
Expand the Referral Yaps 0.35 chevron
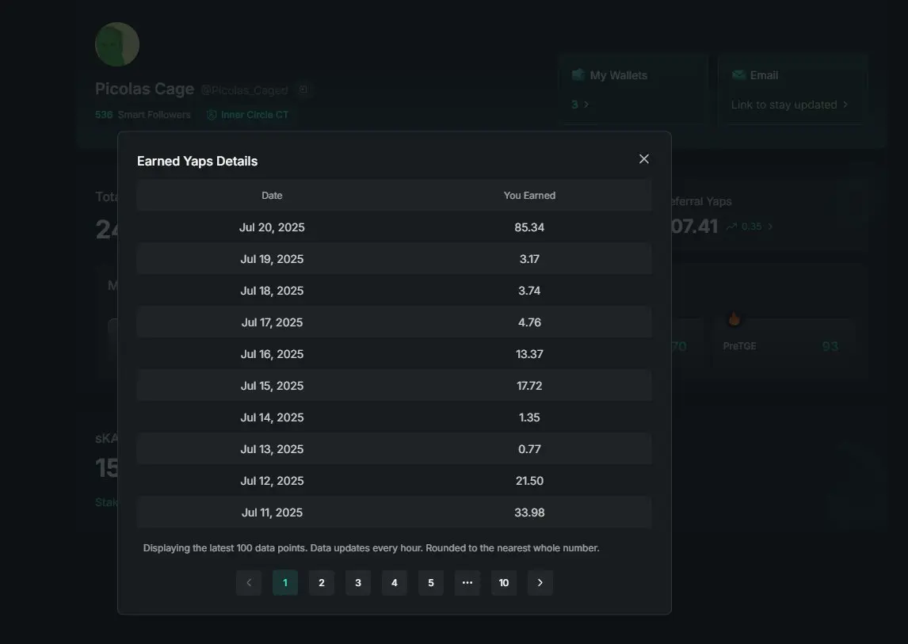pyautogui.click(x=770, y=227)
